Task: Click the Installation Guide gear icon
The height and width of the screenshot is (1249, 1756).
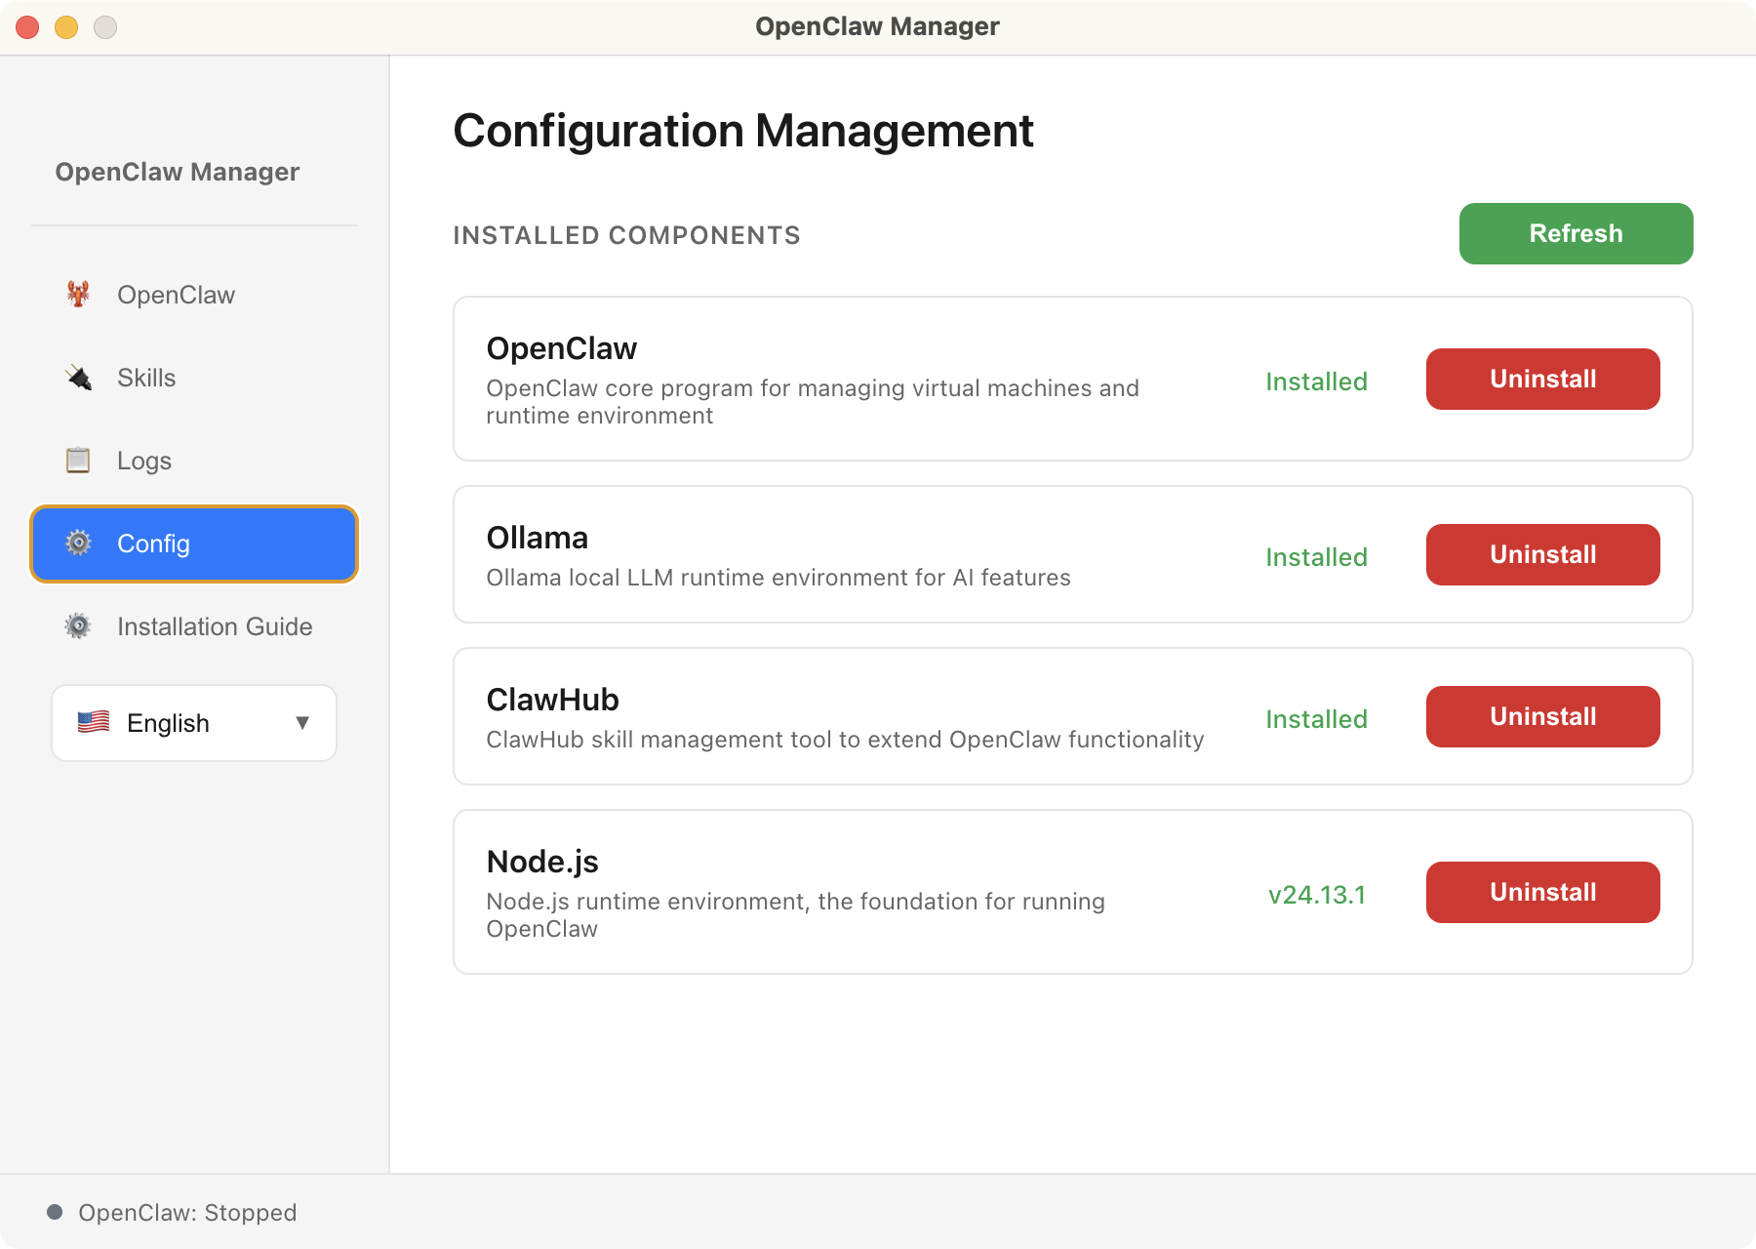Action: pyautogui.click(x=78, y=626)
